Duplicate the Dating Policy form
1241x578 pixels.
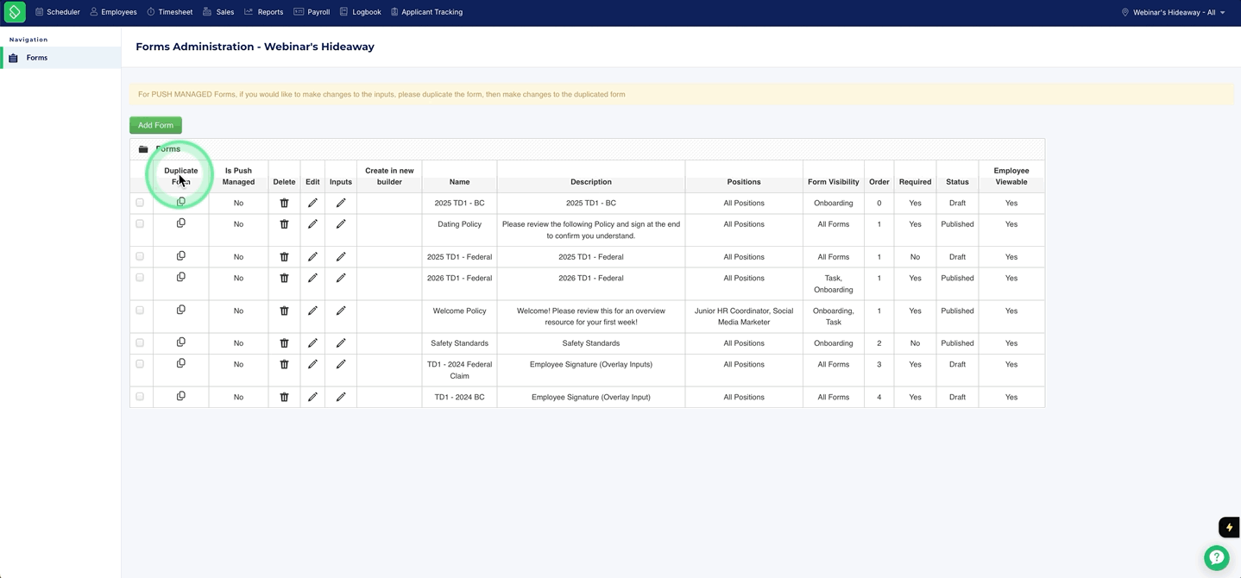click(x=180, y=223)
